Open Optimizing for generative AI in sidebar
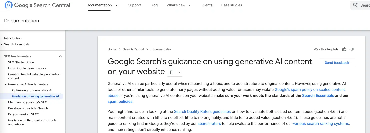Screen dimensions: 370x133 coord(32,90)
